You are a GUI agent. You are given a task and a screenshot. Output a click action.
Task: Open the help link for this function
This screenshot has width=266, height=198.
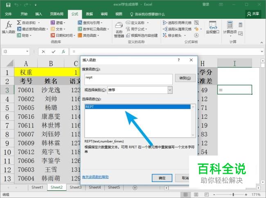click(x=95, y=177)
